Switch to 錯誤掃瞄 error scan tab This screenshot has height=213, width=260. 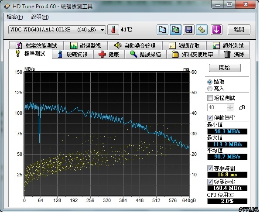[146, 55]
